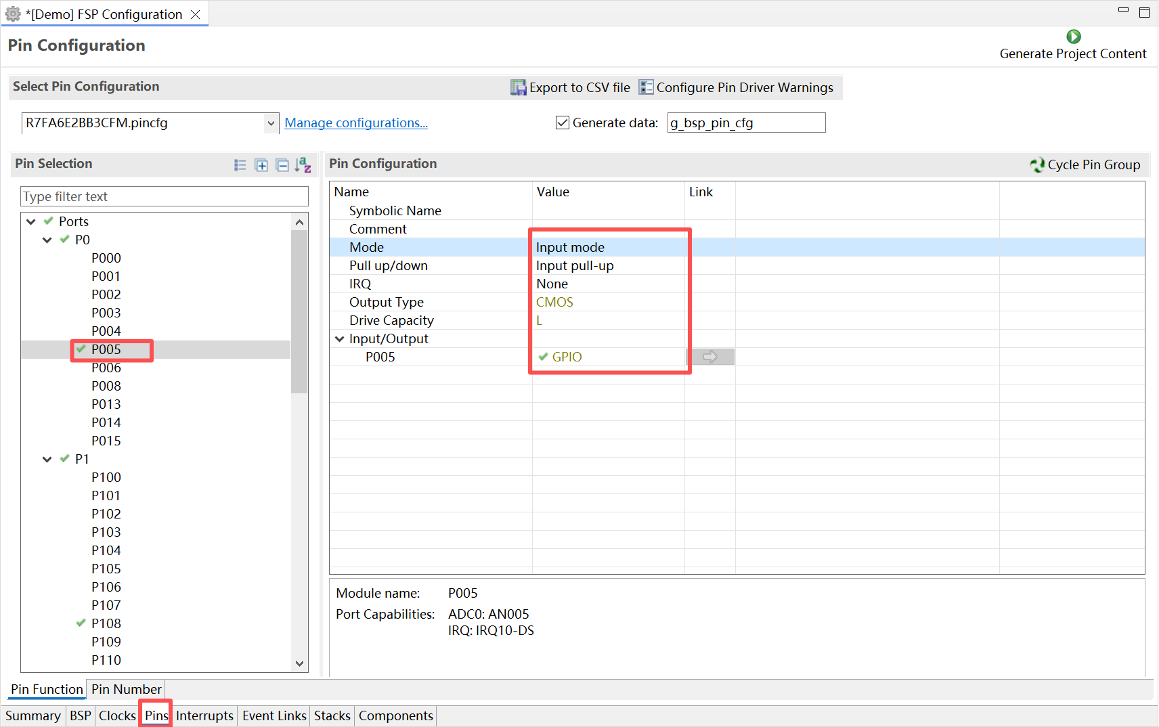Open the Components tab

[x=396, y=715]
